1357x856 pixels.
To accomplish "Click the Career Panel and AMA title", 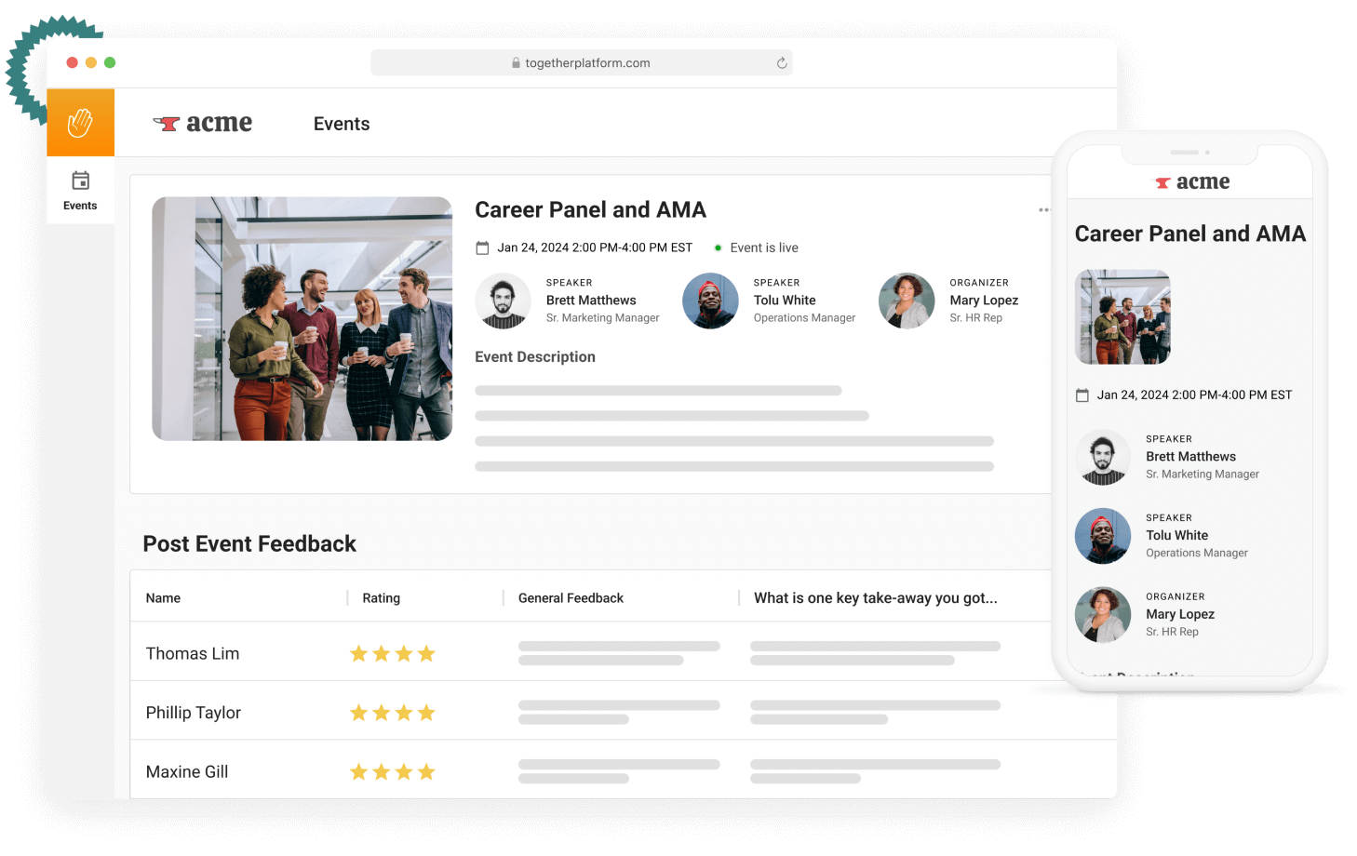I will pos(591,210).
